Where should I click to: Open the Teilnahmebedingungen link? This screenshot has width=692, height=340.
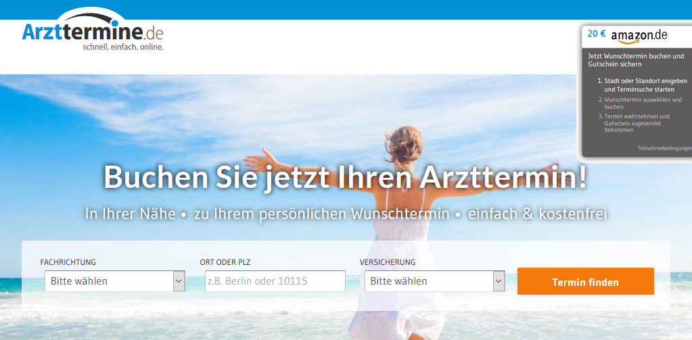pos(664,148)
